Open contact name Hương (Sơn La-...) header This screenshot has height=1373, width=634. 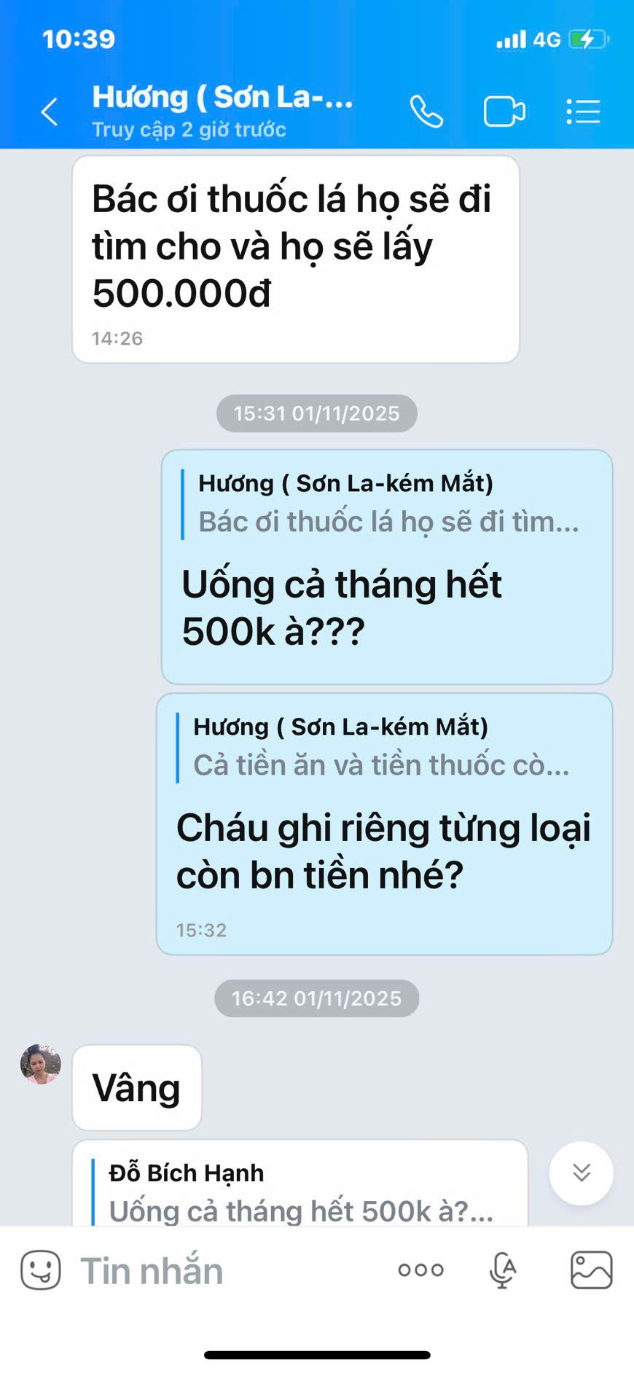(223, 97)
